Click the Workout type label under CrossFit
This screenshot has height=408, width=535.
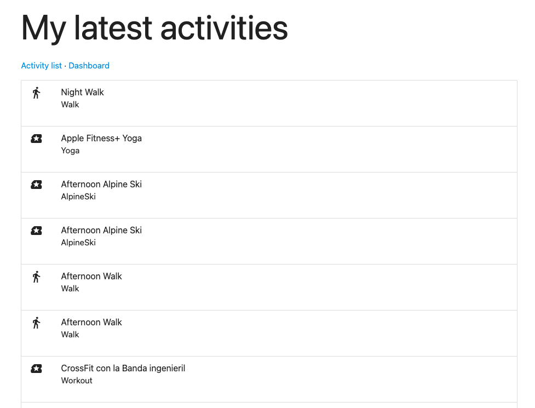click(x=77, y=381)
